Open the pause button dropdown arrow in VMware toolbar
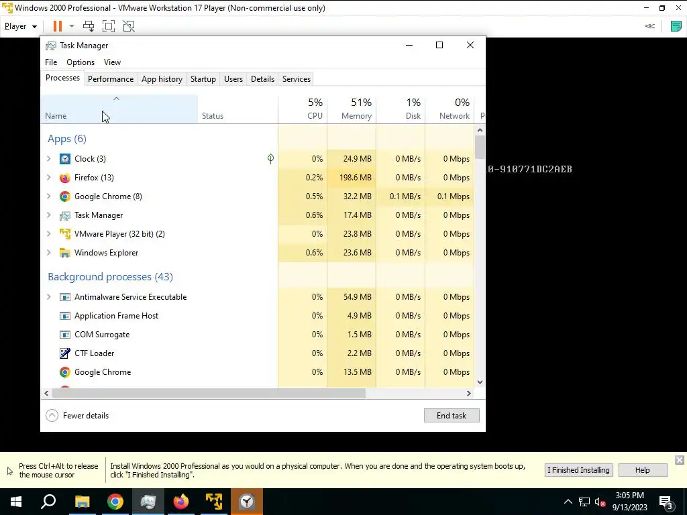This screenshot has width=687, height=515. 72,26
